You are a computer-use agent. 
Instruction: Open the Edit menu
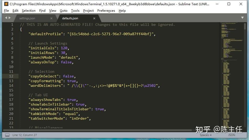[15, 11]
